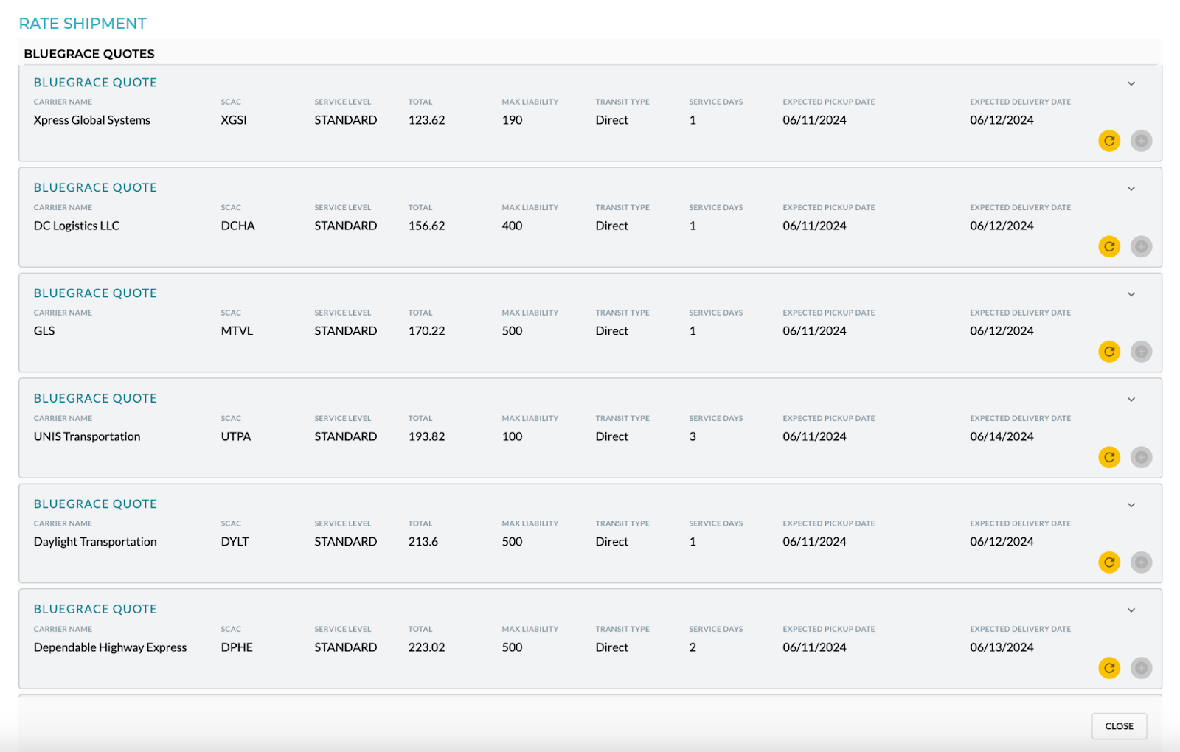Expand the Daylight Transportation quote chevron

tap(1131, 505)
